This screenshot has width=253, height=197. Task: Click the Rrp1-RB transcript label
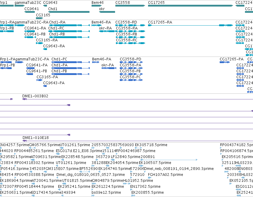click(7, 28)
